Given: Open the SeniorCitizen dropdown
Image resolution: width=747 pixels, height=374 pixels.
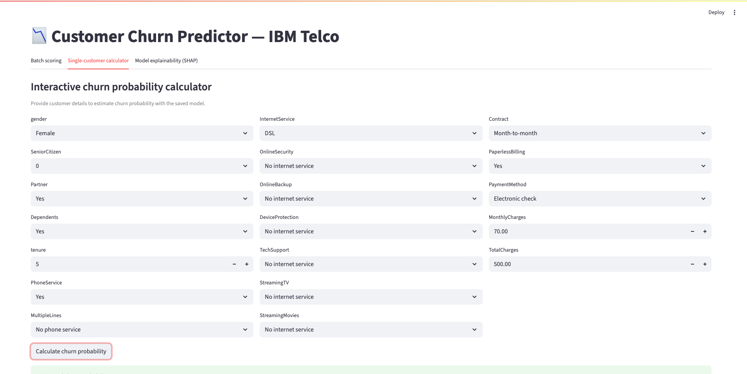Looking at the screenshot, I should 142,166.
